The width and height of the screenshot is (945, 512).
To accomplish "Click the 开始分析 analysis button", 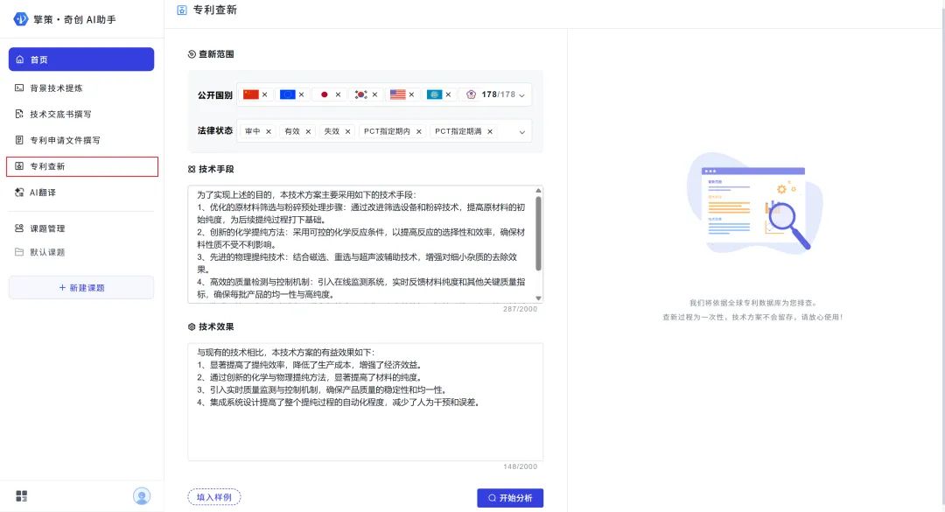I will click(x=512, y=497).
